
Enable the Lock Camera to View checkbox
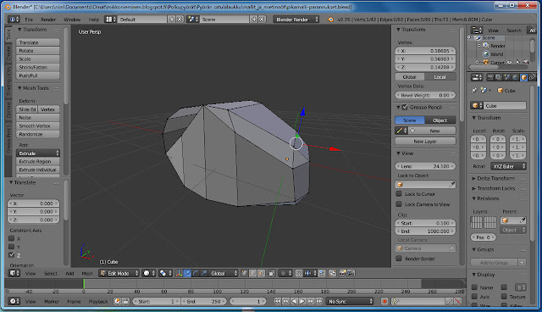coord(399,204)
